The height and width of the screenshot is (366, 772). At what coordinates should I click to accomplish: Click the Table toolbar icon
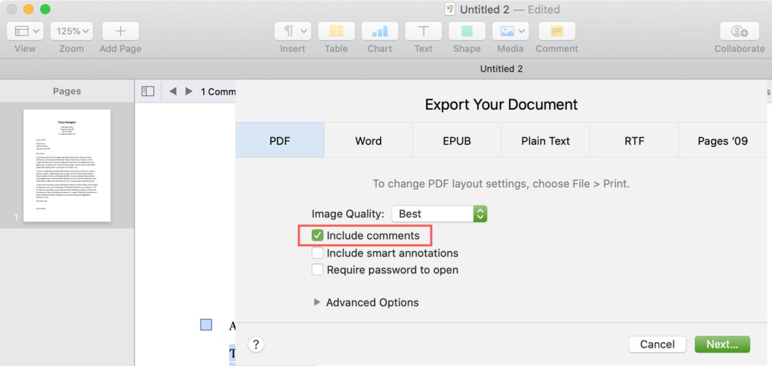336,31
